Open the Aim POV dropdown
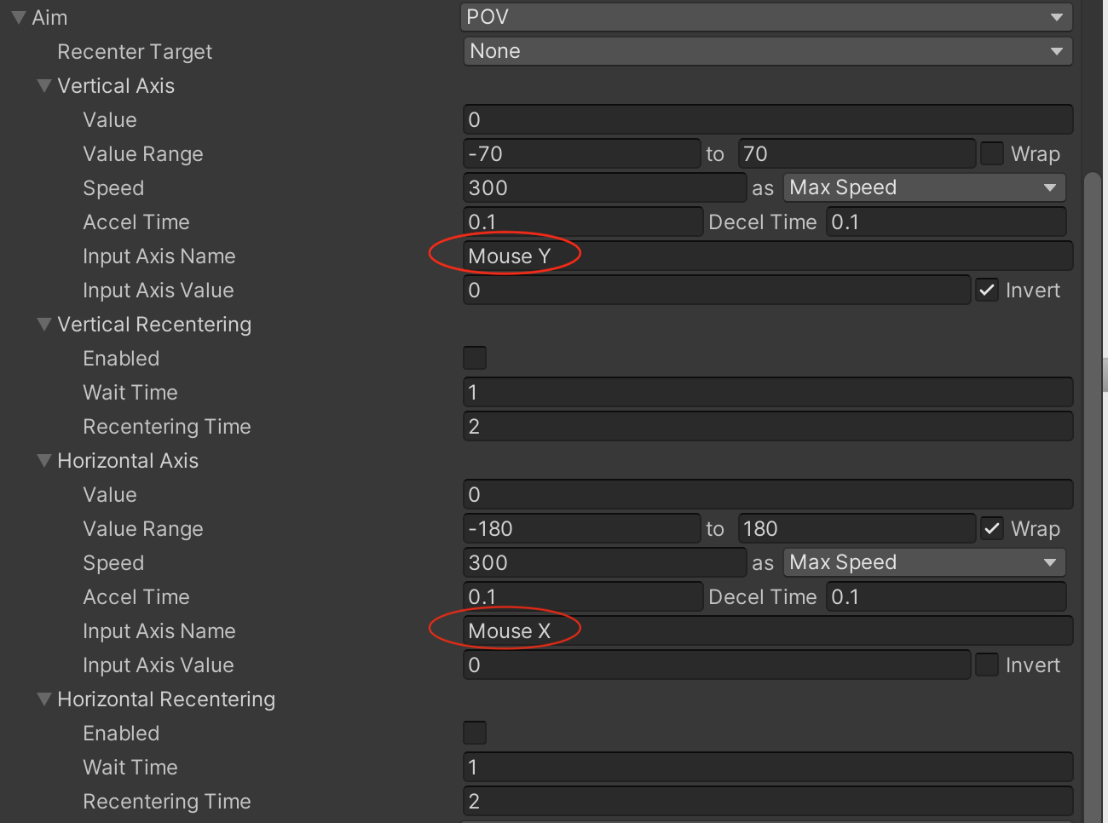1108x823 pixels. [x=765, y=17]
